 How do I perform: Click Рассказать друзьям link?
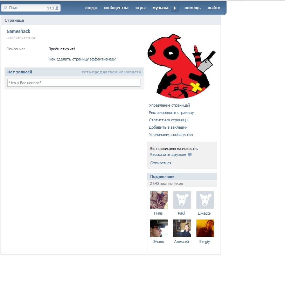coord(168,154)
